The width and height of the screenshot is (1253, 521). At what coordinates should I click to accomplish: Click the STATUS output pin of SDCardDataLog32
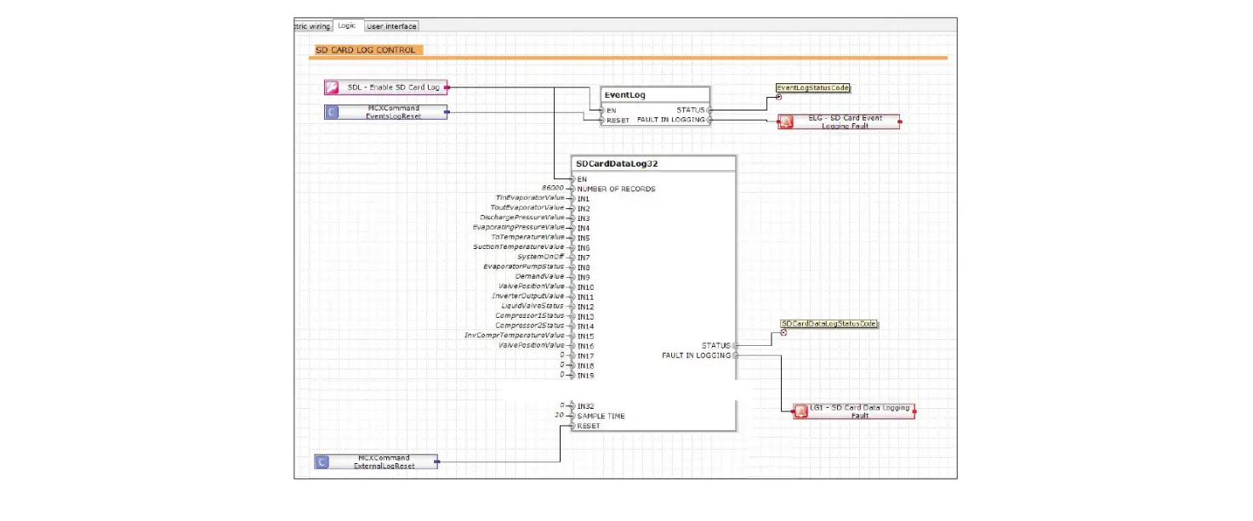[735, 345]
